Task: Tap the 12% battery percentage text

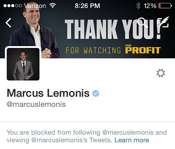Action: (x=150, y=6)
